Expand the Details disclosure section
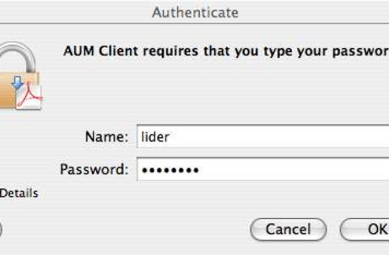The width and height of the screenshot is (389, 255). tap(18, 193)
